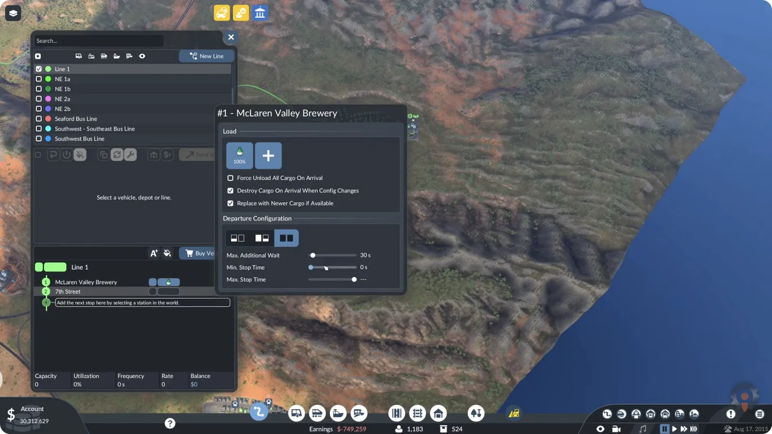
Task: Uncheck Destroy Cargo On Arrival When Config Changes
Action: [x=230, y=190]
